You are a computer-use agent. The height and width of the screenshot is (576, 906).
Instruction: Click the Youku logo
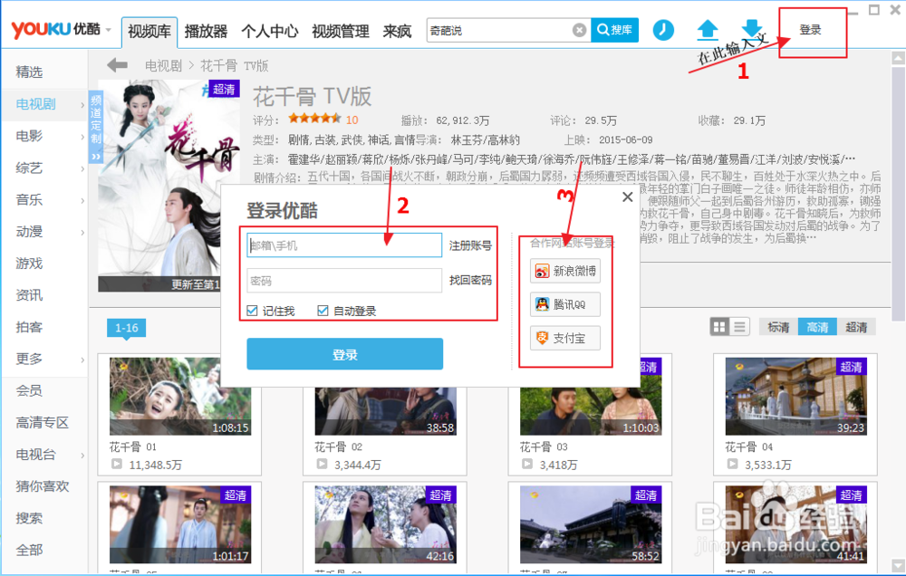[55, 29]
